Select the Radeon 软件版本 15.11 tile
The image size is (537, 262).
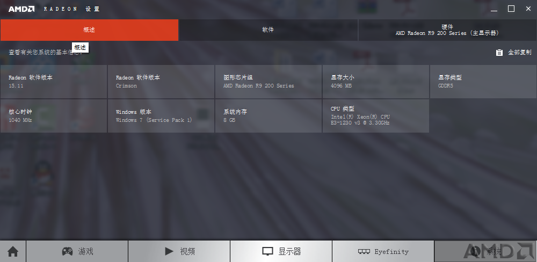coord(54,82)
